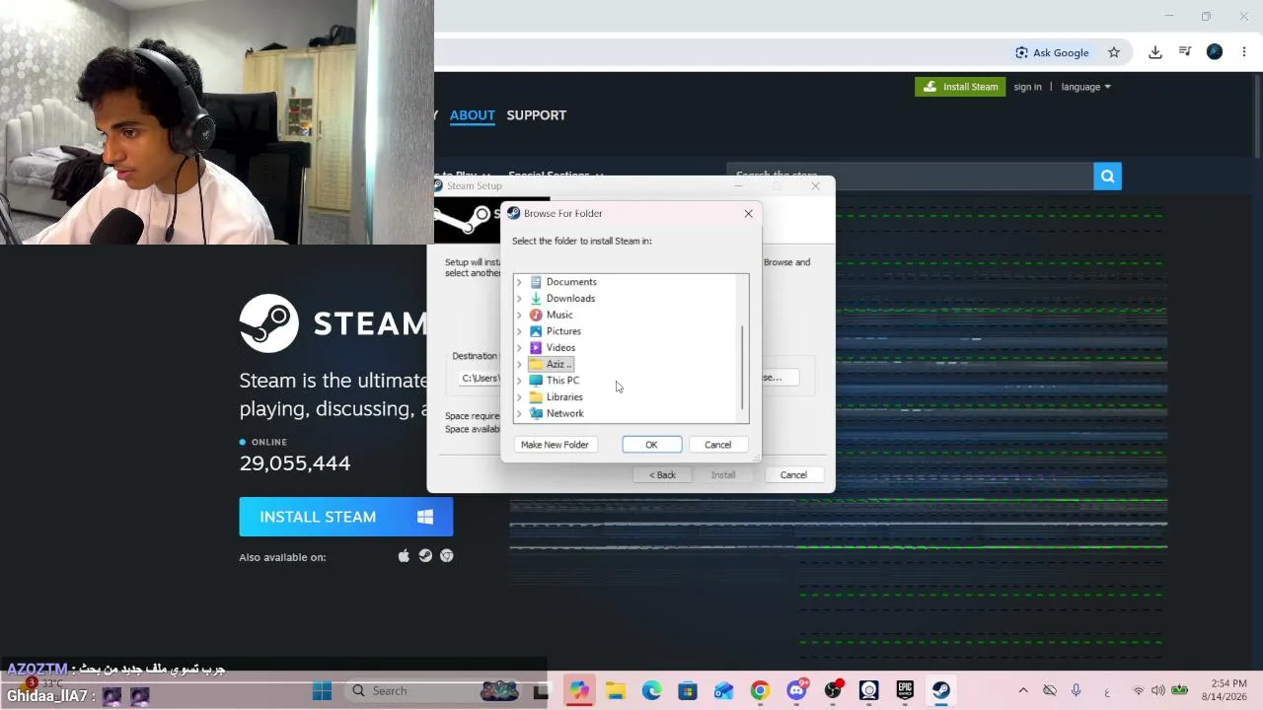Image resolution: width=1263 pixels, height=710 pixels.
Task: Click OK in Browse For Folder
Action: coord(651,445)
